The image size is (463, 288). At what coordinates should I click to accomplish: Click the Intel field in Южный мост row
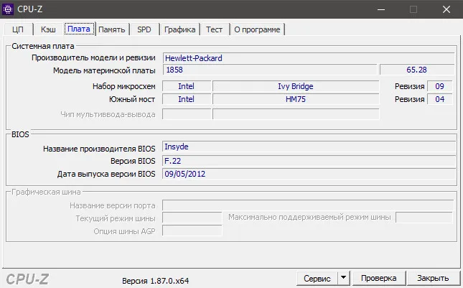(x=187, y=99)
